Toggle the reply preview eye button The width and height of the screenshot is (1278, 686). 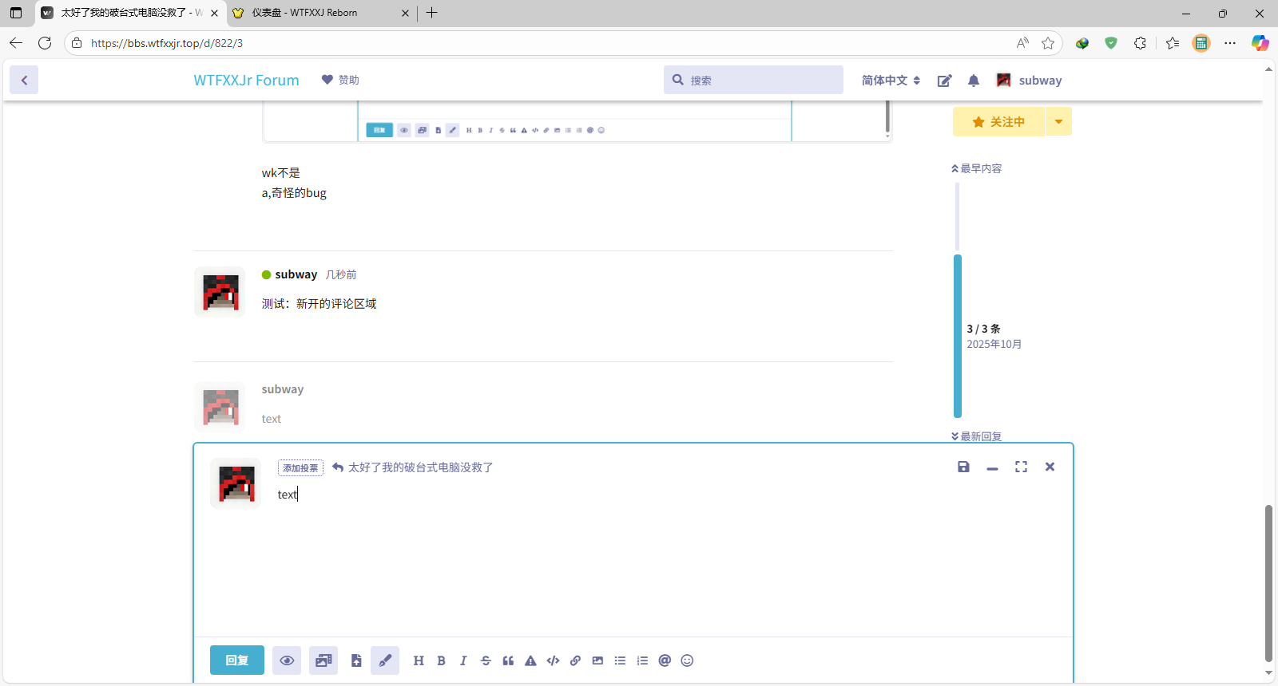287,660
